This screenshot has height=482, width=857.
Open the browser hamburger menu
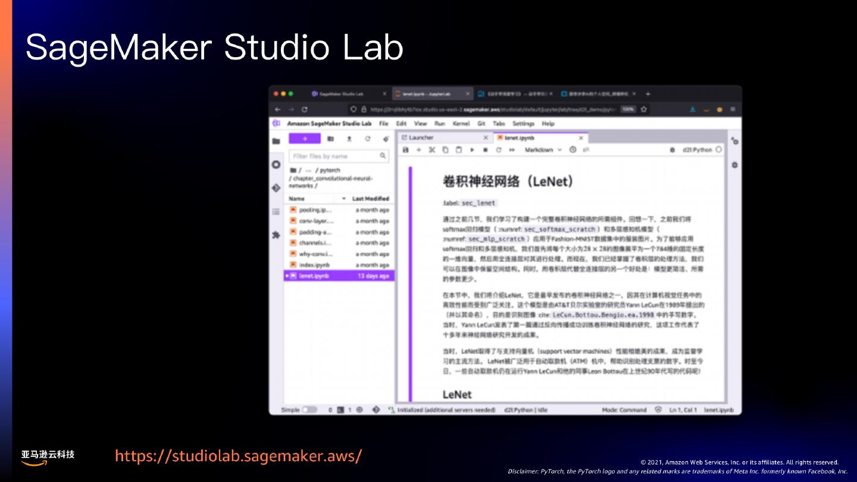(x=733, y=109)
